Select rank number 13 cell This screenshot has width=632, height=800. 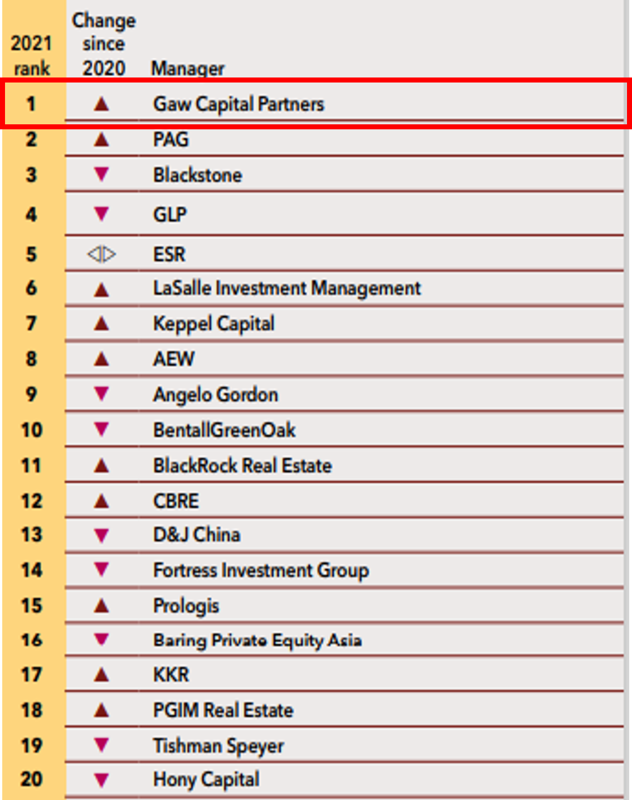[x=32, y=535]
